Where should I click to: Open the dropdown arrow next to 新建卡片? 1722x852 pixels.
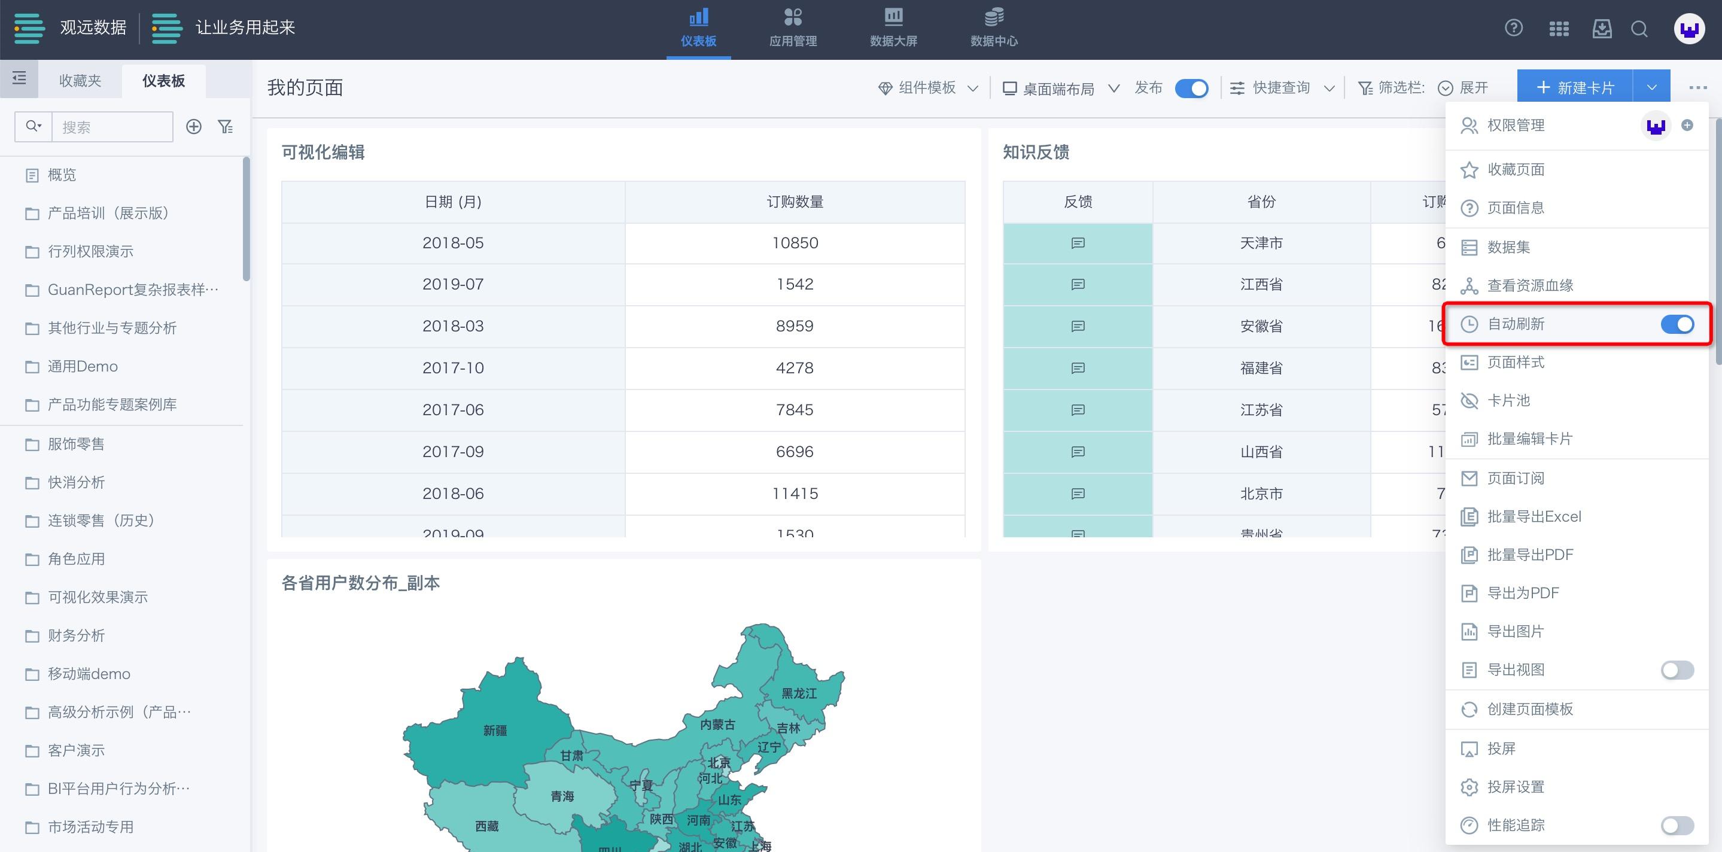[1652, 87]
